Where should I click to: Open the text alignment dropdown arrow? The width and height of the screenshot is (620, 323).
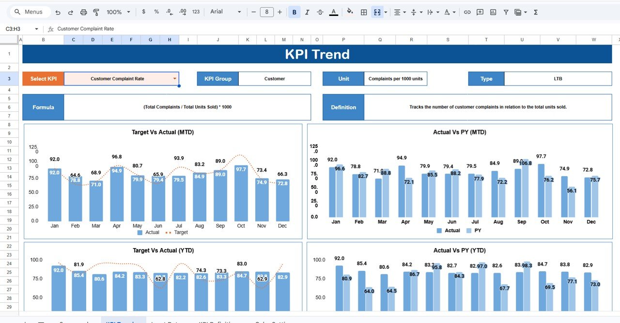[x=405, y=12]
